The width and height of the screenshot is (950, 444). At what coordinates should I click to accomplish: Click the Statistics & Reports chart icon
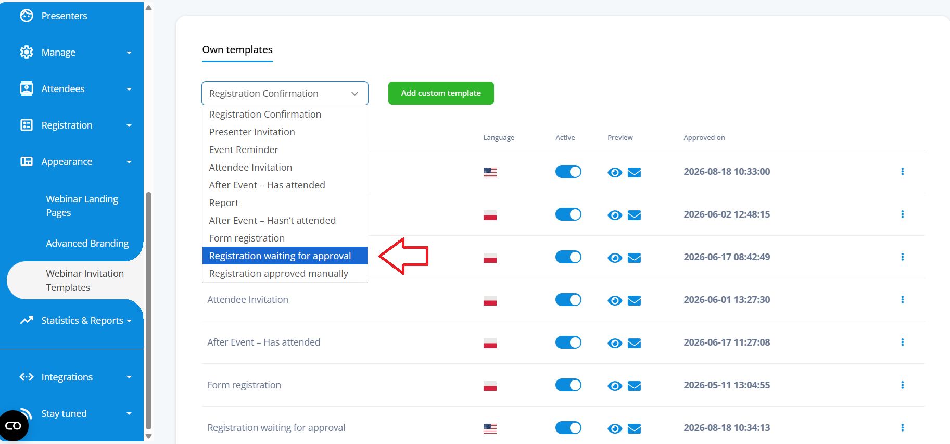(27, 320)
